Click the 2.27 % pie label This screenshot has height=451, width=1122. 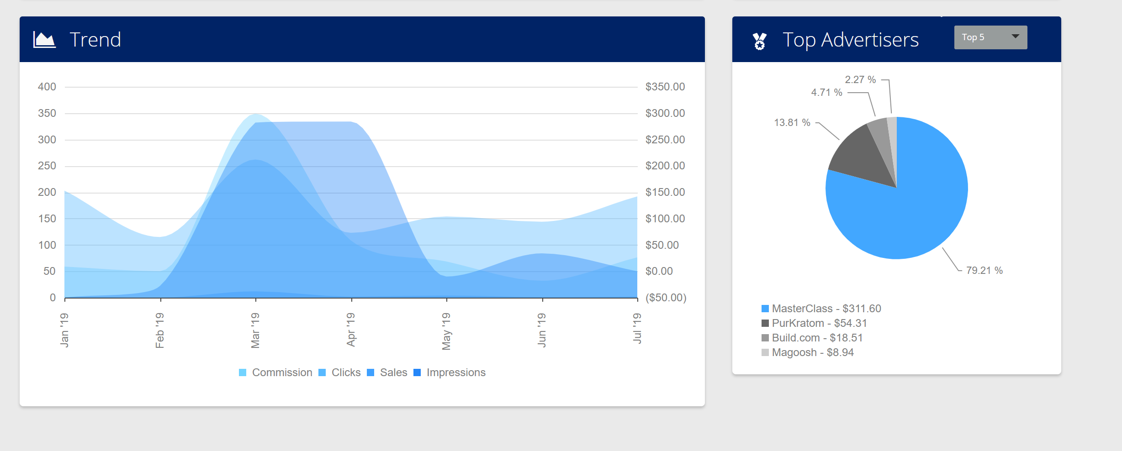click(860, 80)
